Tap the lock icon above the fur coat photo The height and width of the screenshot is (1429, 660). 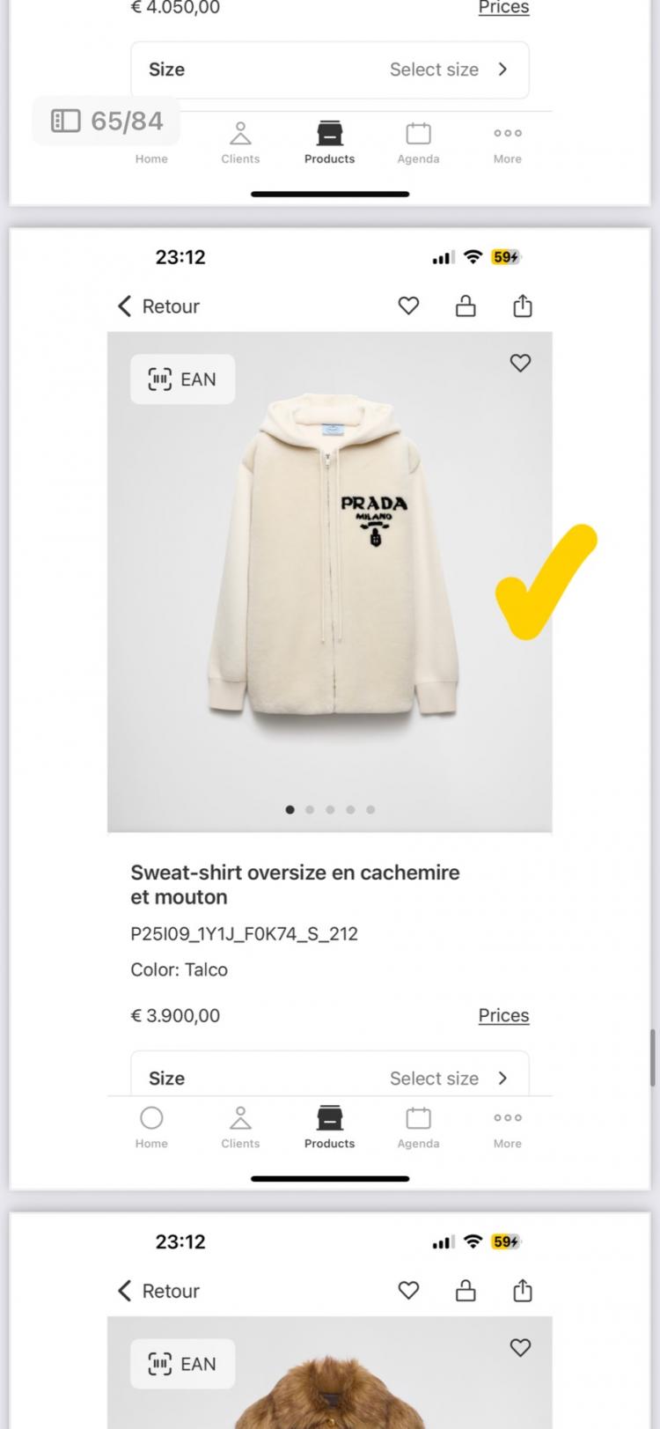(466, 1291)
